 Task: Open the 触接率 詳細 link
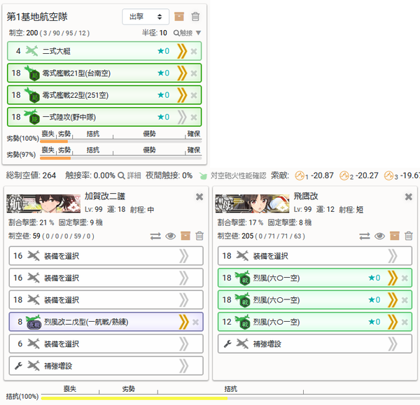[129, 176]
